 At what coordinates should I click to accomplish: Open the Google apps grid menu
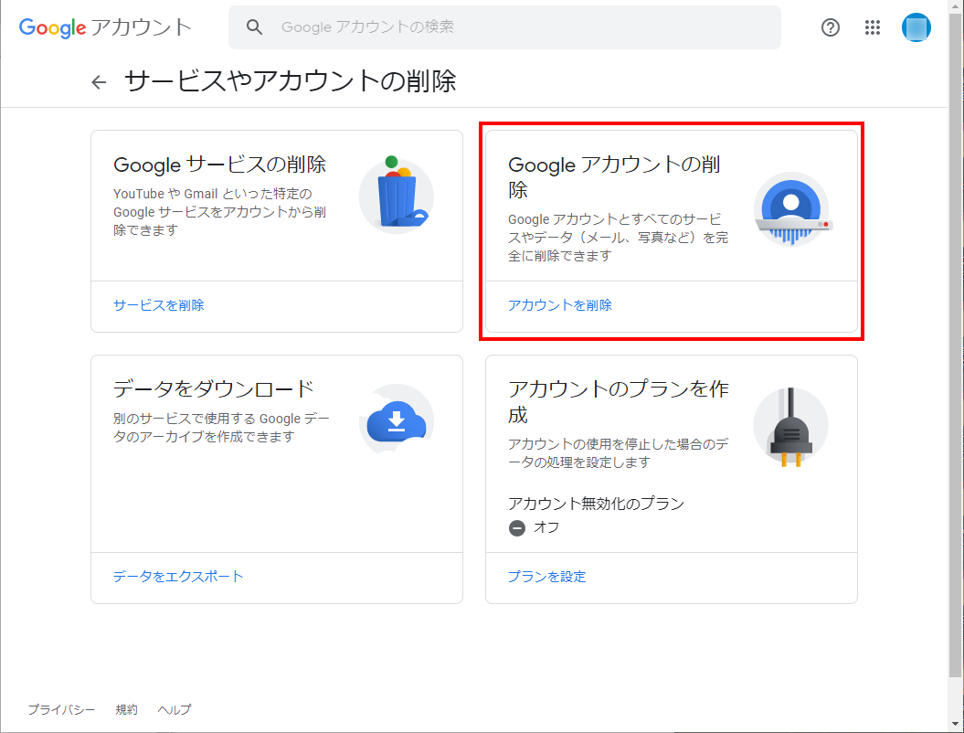tap(873, 27)
